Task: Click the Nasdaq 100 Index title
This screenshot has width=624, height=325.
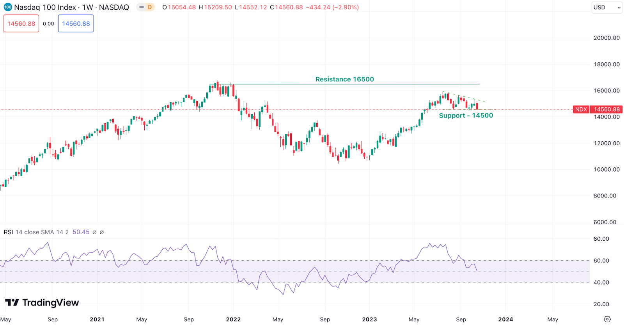Action: pyautogui.click(x=45, y=7)
